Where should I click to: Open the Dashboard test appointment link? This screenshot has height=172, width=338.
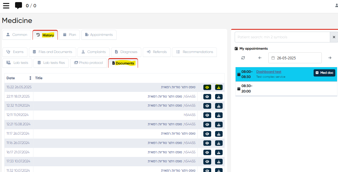(269, 72)
